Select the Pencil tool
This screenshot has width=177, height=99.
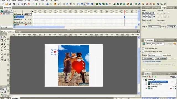(x=5, y=47)
